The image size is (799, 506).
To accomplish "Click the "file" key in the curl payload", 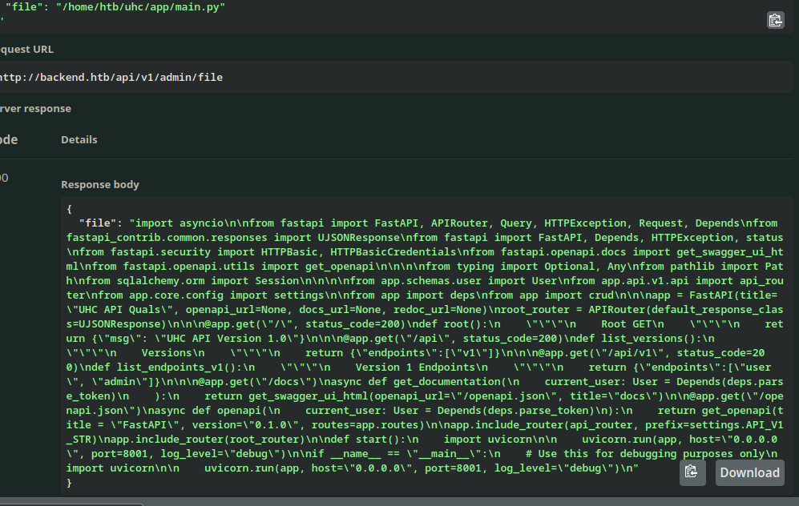I will tap(23, 7).
